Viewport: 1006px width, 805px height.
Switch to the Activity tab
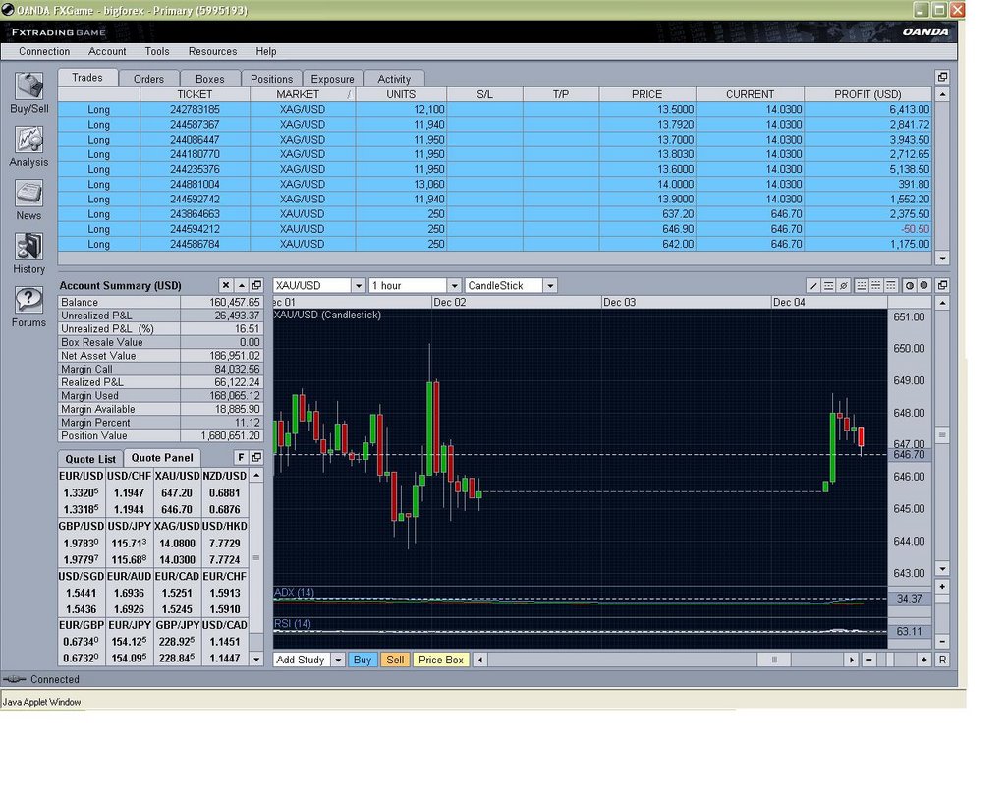(394, 79)
